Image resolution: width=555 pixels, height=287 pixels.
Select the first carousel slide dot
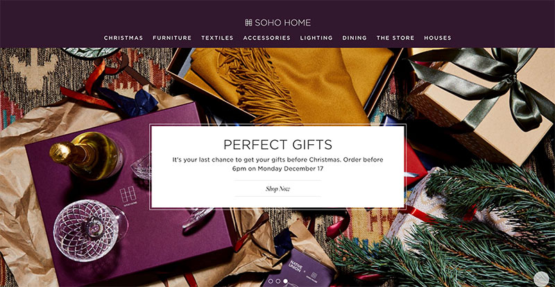pyautogui.click(x=271, y=281)
